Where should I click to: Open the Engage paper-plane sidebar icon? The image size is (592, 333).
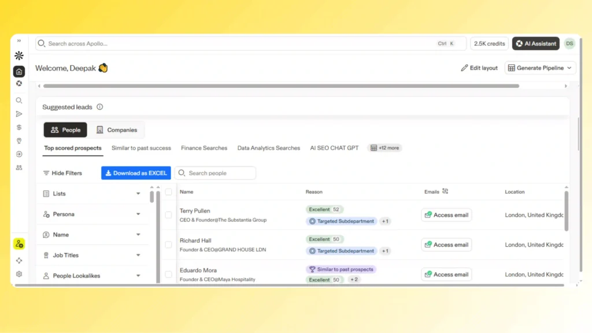19,114
